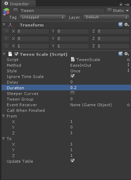Open the Method dropdown set to EaseInOut
Viewport: 131px width, 180px height.
coord(100,65)
